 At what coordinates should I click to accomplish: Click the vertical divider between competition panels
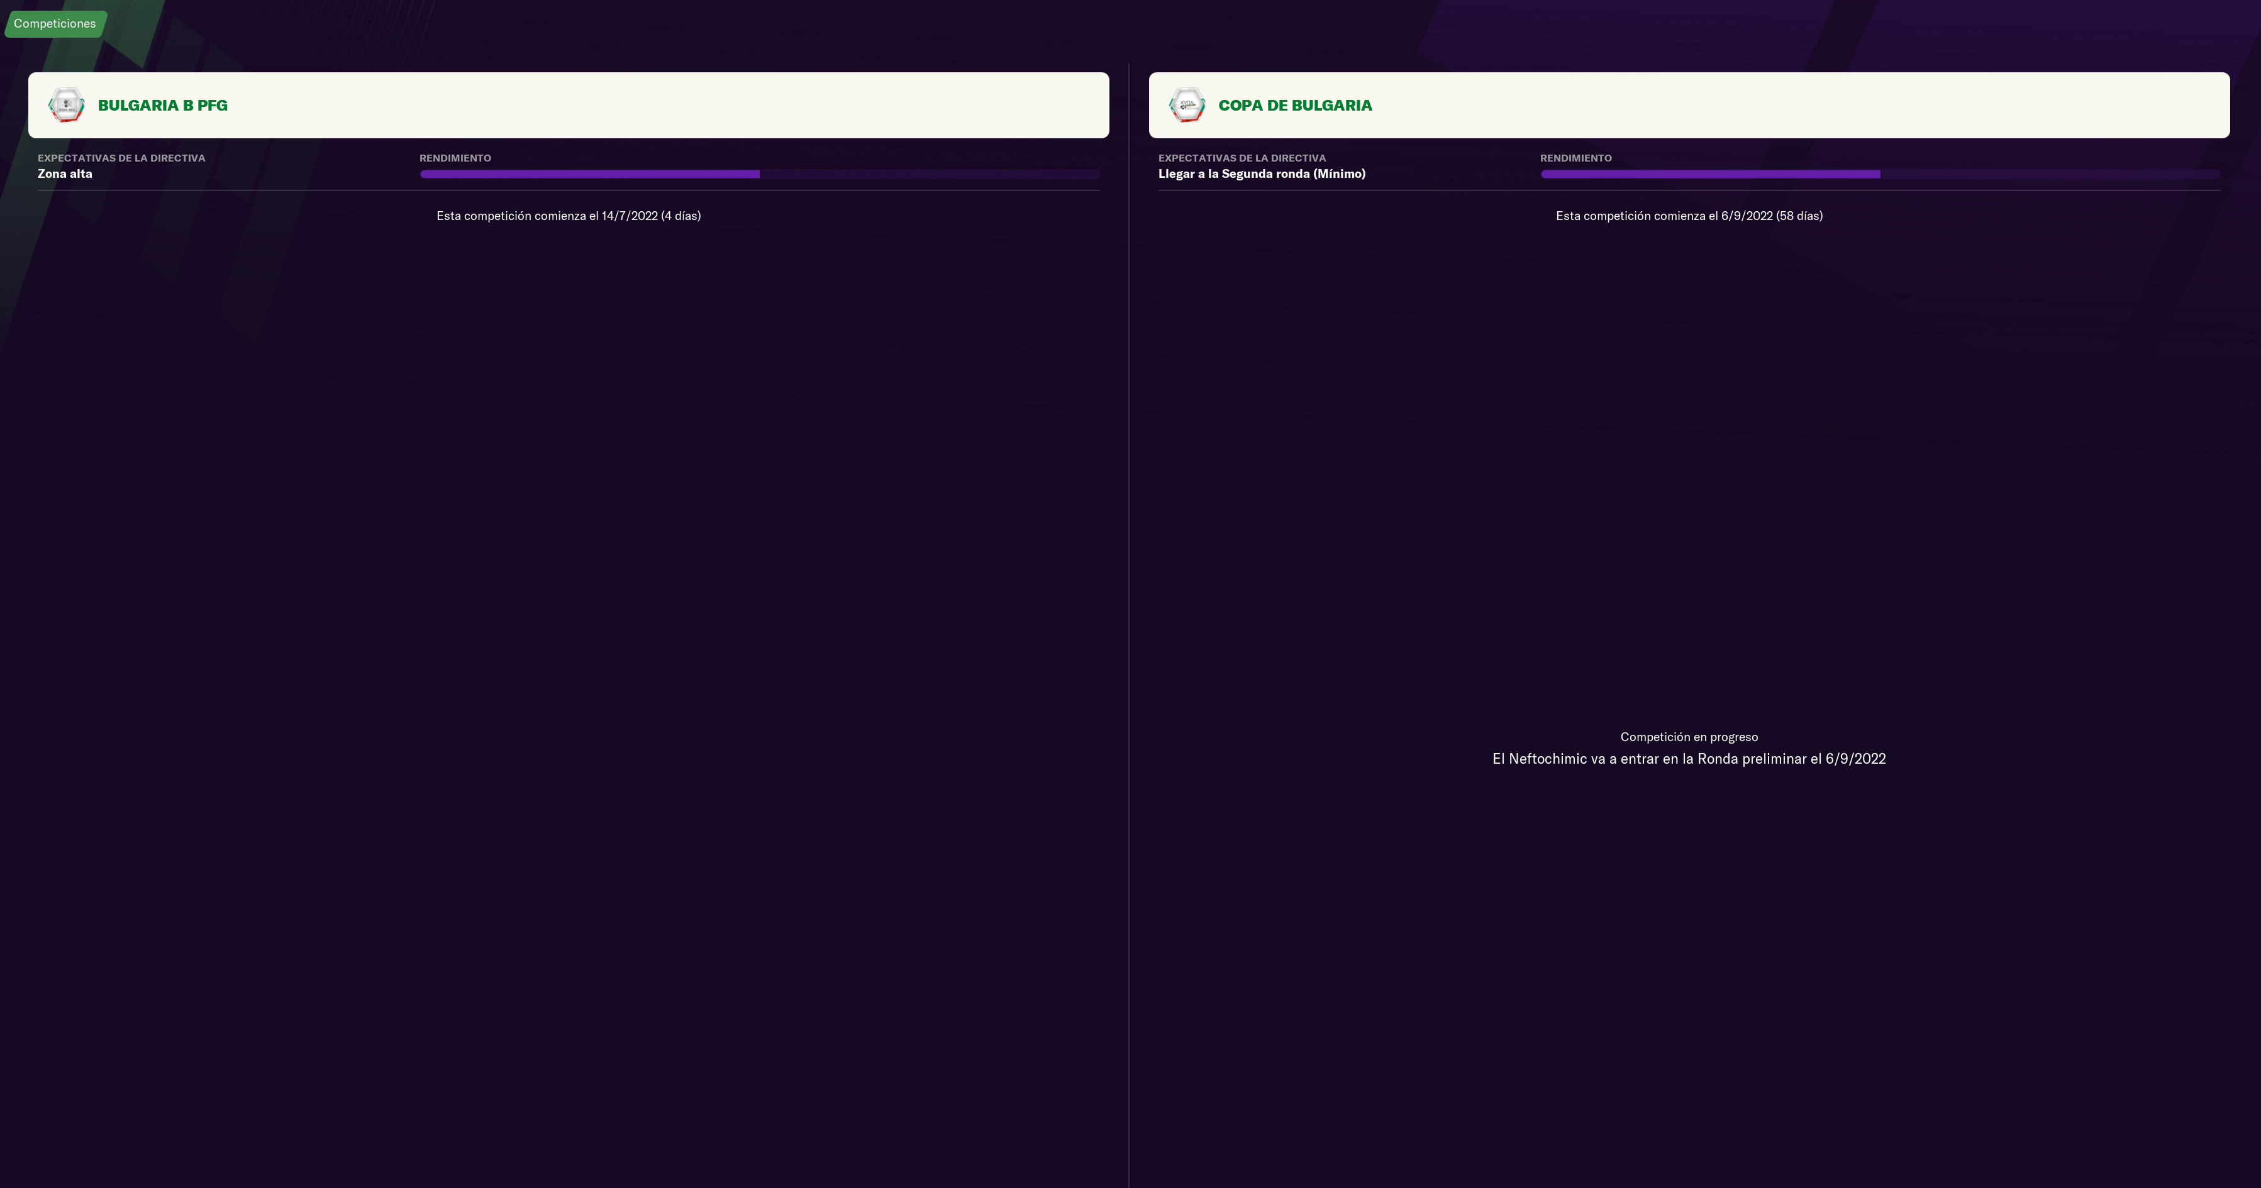point(1129,614)
